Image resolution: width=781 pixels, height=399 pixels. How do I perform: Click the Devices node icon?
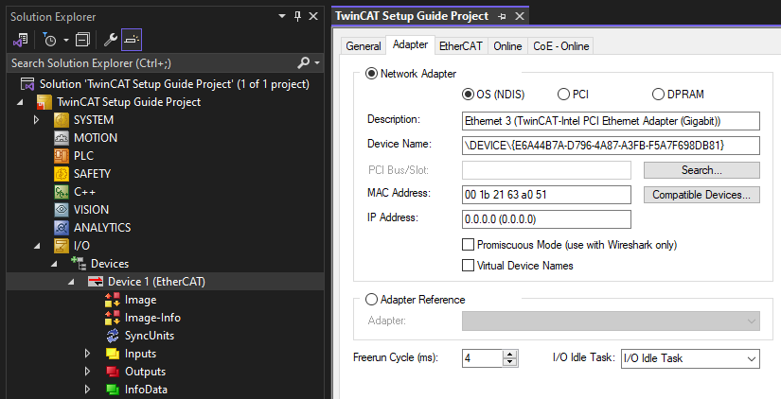79,263
